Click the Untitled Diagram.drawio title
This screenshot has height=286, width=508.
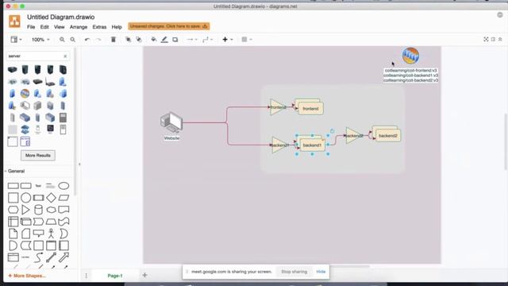(61, 17)
